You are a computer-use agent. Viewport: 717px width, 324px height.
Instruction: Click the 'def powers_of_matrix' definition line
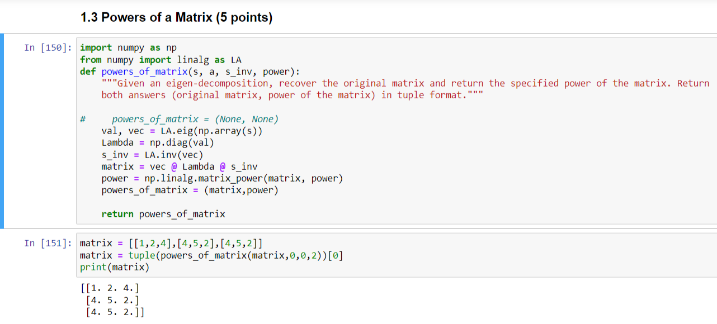click(x=190, y=72)
